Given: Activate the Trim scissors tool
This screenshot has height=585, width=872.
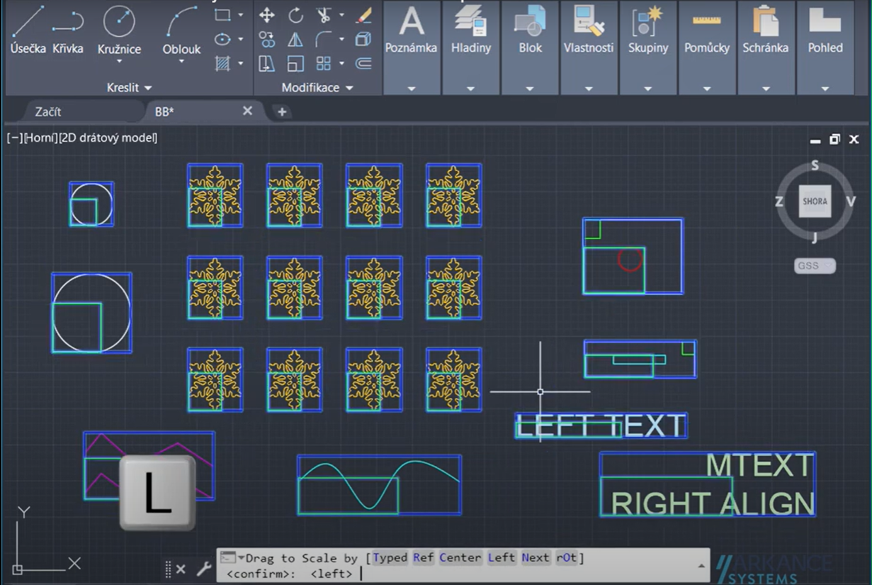Looking at the screenshot, I should (x=324, y=15).
